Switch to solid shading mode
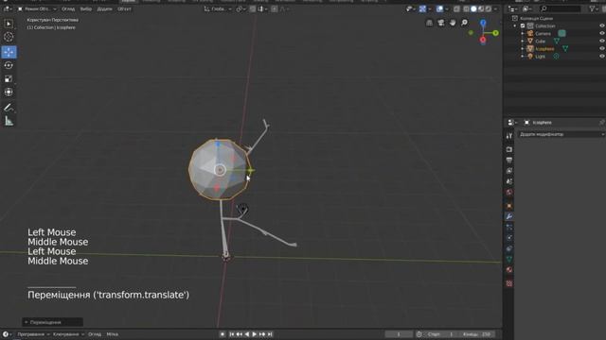Image resolution: width=606 pixels, height=340 pixels. [x=473, y=8]
